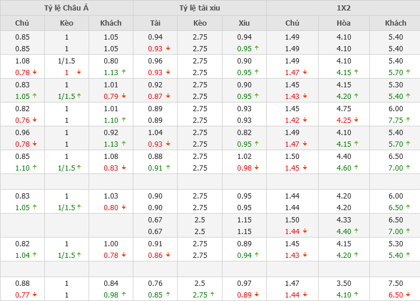Select the Tỷ lệ Châu Á header tab
Viewport: 420px width, 301px height.
pyautogui.click(x=66, y=8)
